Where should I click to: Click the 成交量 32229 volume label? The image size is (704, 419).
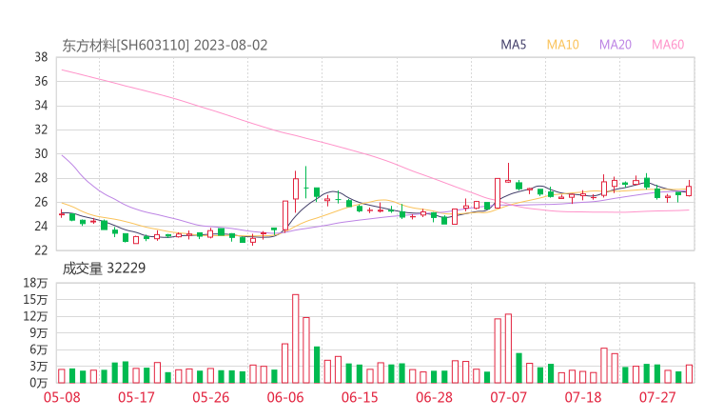coord(104,269)
